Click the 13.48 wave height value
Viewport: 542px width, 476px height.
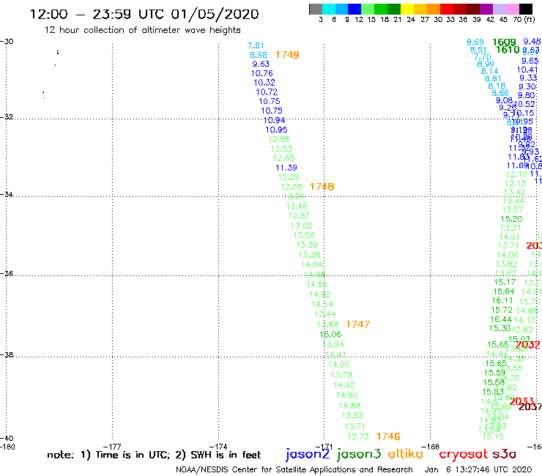pyautogui.click(x=297, y=207)
